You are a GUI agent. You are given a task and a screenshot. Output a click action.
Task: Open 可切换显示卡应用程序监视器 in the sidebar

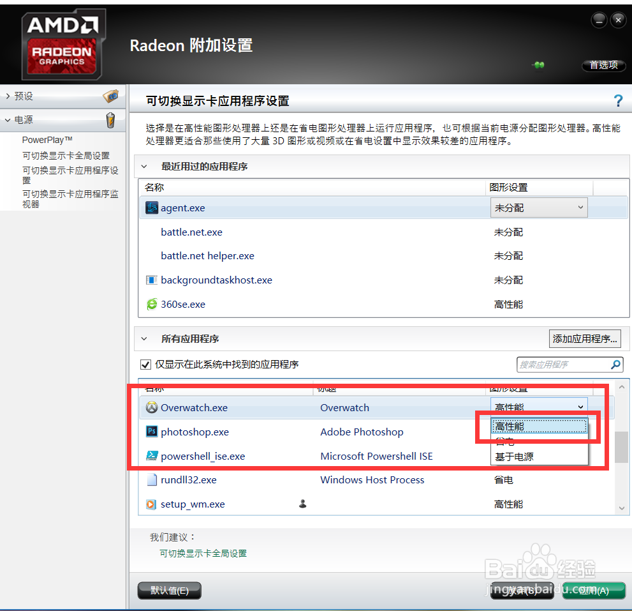[70, 199]
